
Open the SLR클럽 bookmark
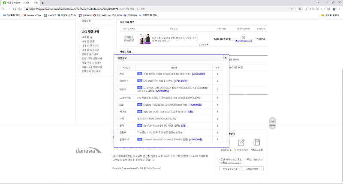12,15
